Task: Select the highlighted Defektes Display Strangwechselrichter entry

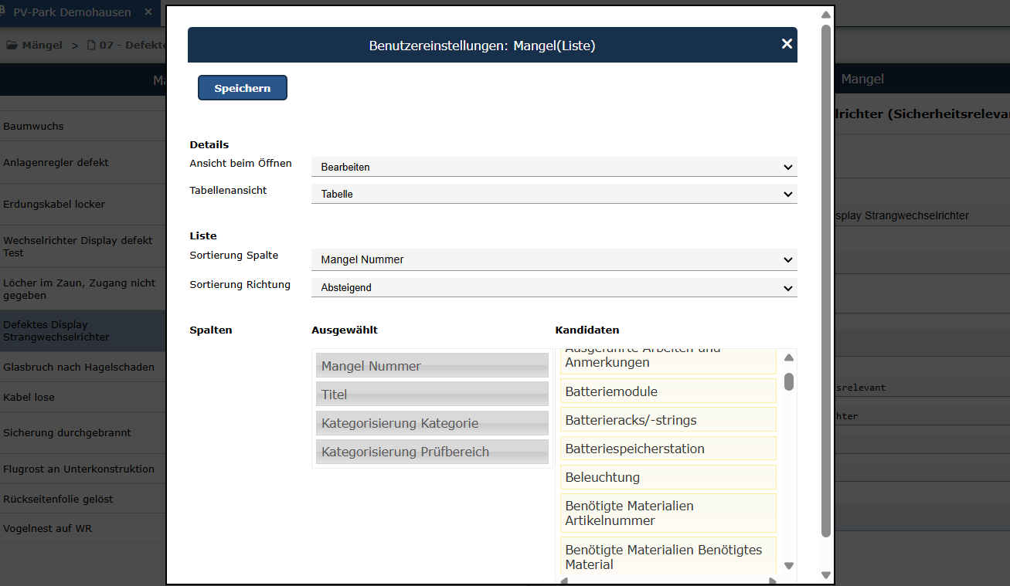Action: point(83,330)
